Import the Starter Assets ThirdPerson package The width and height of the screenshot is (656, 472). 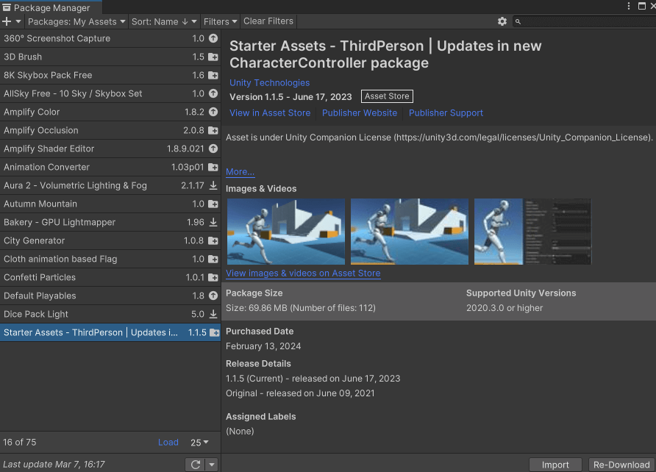point(555,465)
